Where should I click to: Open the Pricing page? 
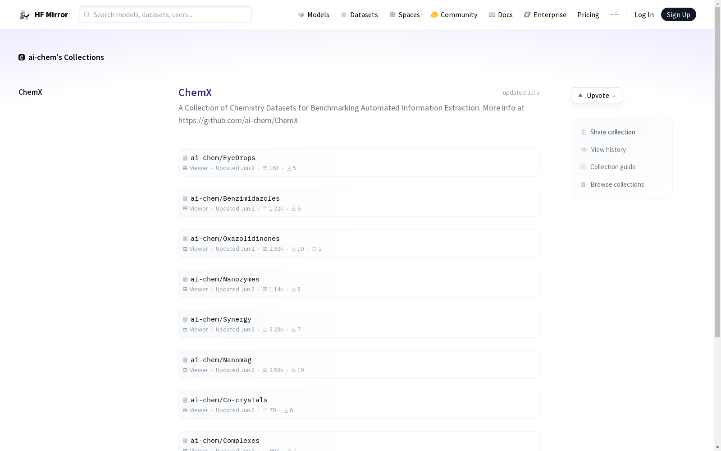click(588, 15)
